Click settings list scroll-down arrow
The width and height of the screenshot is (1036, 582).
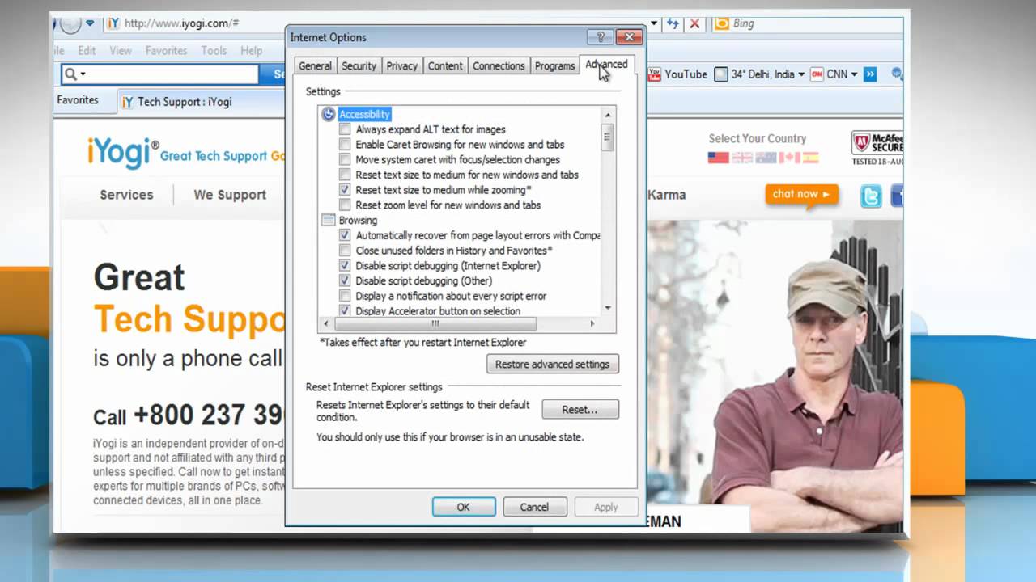tap(608, 308)
